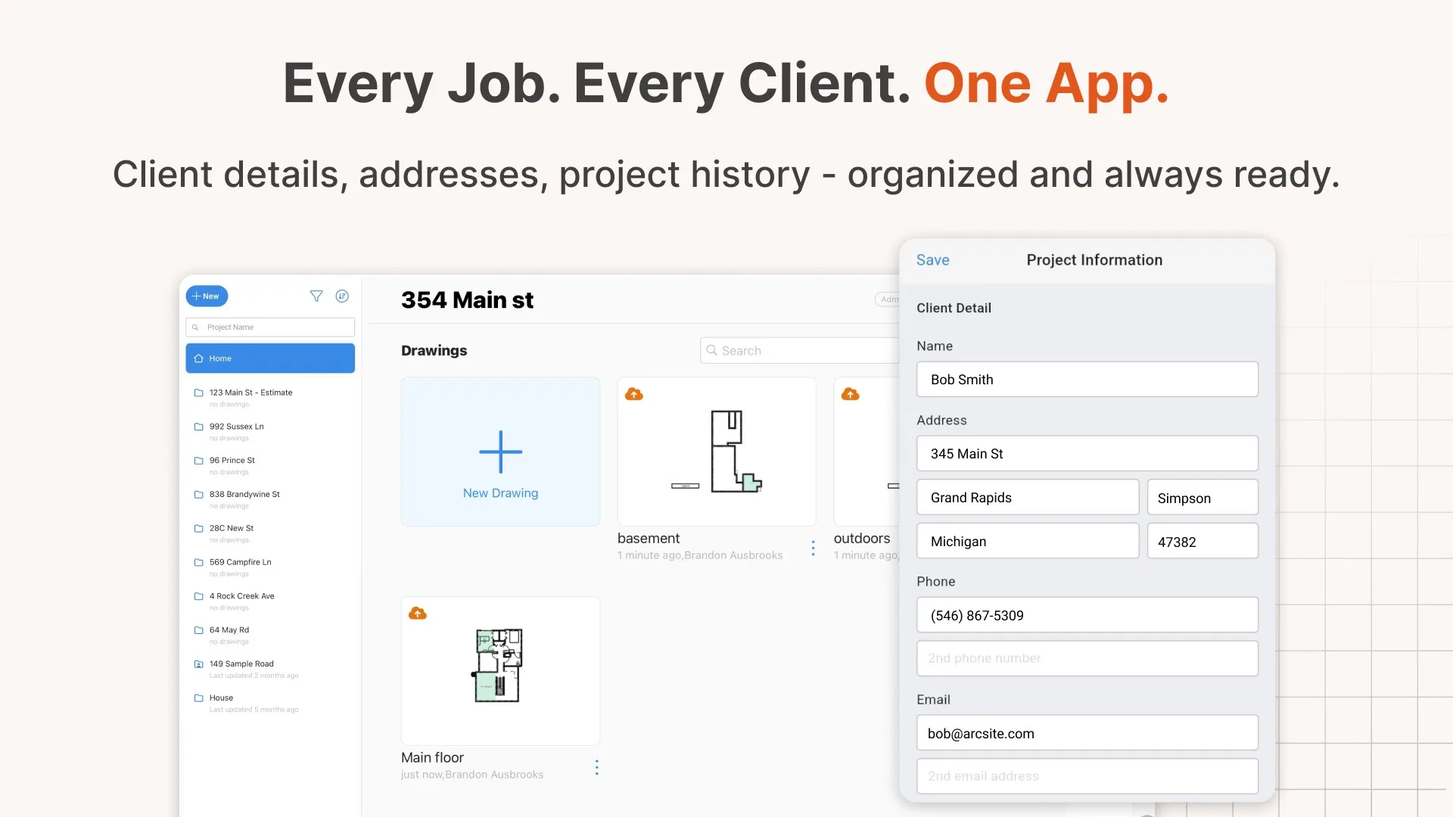Open the project filter funnel icon
This screenshot has width=1453, height=817.
316,297
